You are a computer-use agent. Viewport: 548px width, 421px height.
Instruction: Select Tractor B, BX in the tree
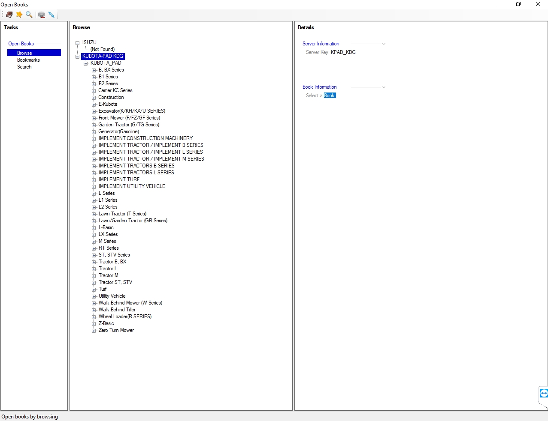coord(112,262)
